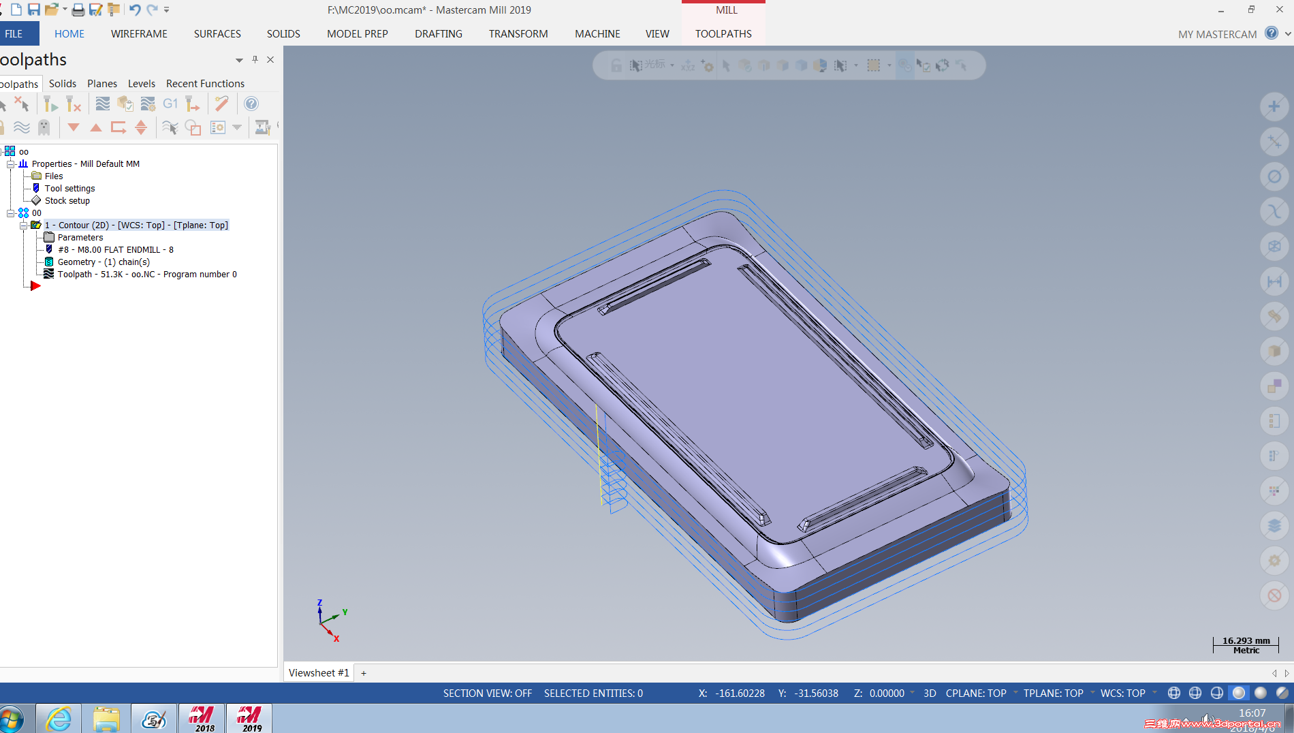Click the Undo icon in quick access toolbar
Image resolution: width=1294 pixels, height=733 pixels.
pyautogui.click(x=134, y=10)
